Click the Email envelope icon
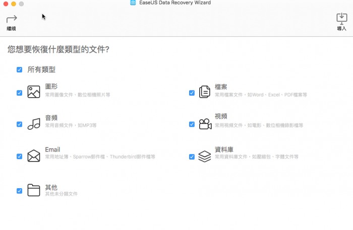The height and width of the screenshot is (230, 353). click(34, 156)
